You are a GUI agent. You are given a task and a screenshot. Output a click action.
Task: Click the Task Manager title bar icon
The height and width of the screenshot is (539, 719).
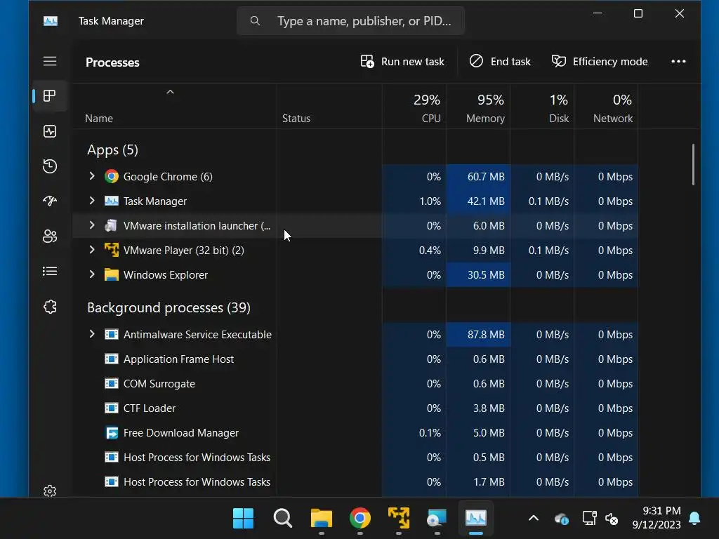click(51, 21)
